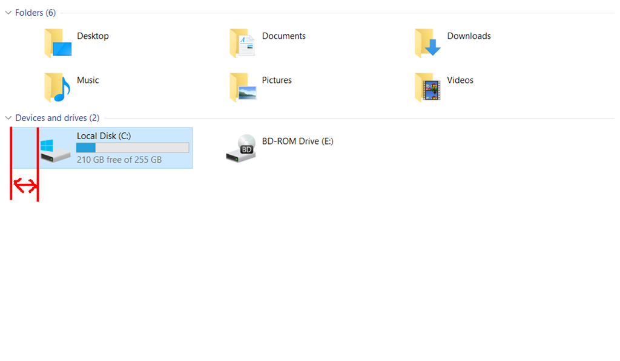Select the Pictures folder icon
The width and height of the screenshot is (620, 361).
[x=243, y=87]
